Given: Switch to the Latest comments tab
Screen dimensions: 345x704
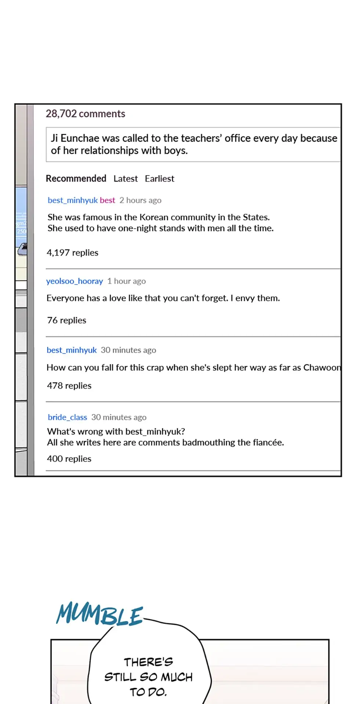Looking at the screenshot, I should pyautogui.click(x=126, y=178).
